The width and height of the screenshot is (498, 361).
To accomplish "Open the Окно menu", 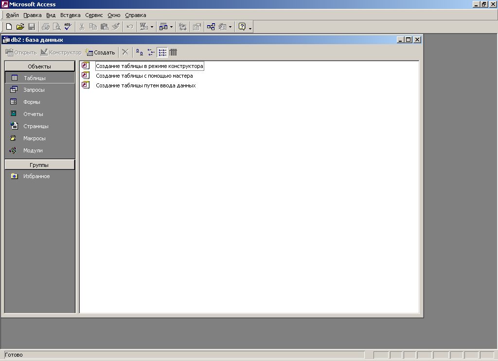I will [x=114, y=15].
